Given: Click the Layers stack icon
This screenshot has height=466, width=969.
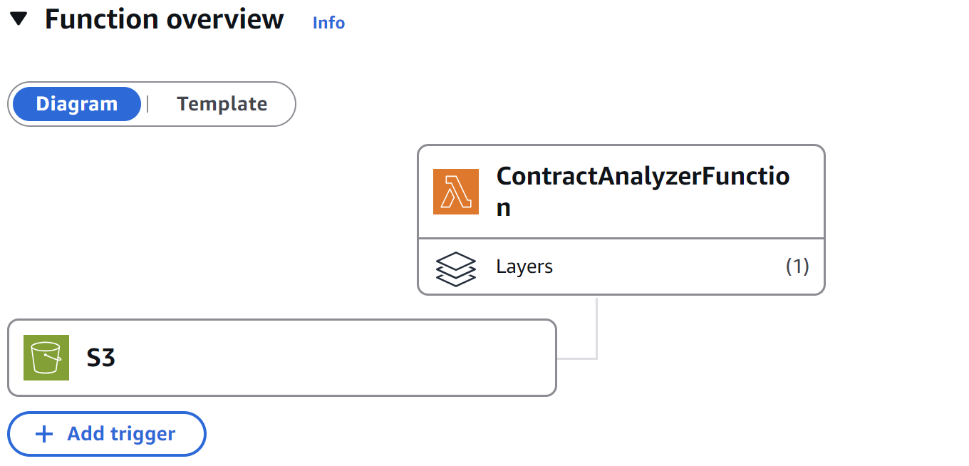Looking at the screenshot, I should tap(455, 268).
